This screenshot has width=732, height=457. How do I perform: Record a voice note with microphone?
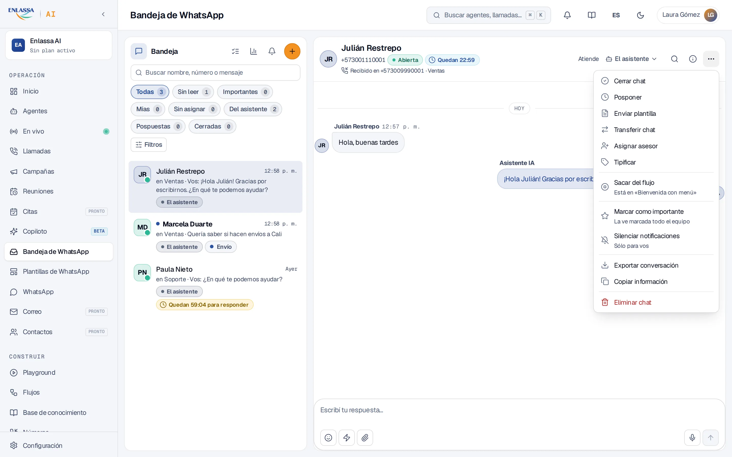tap(692, 437)
